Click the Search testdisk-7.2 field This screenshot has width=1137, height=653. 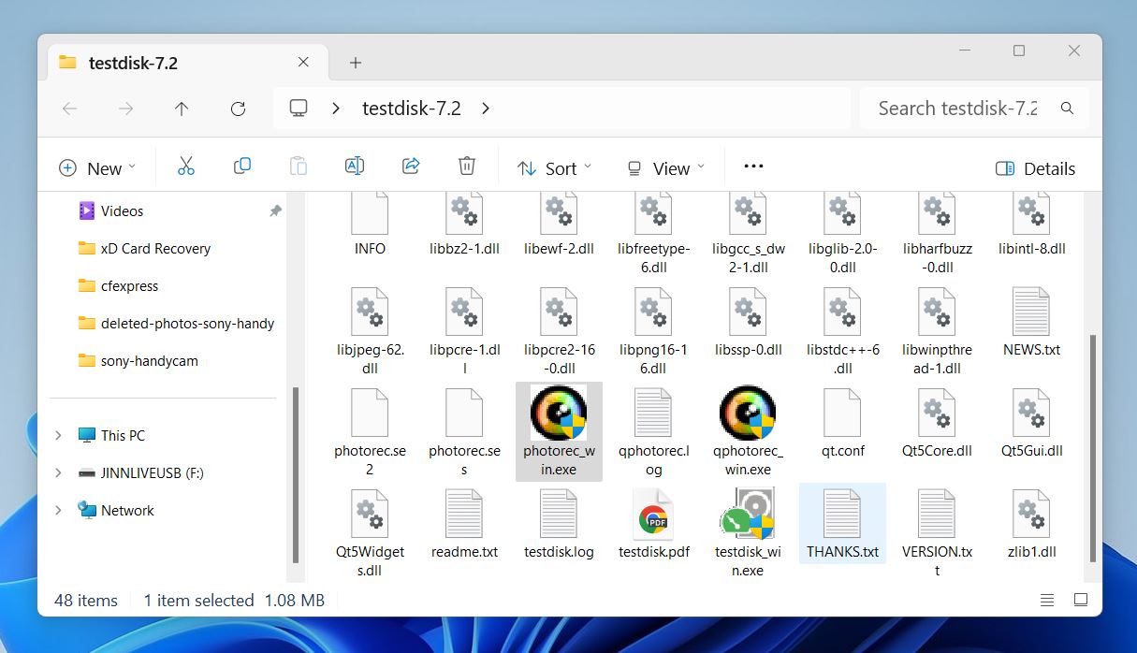[973, 109]
